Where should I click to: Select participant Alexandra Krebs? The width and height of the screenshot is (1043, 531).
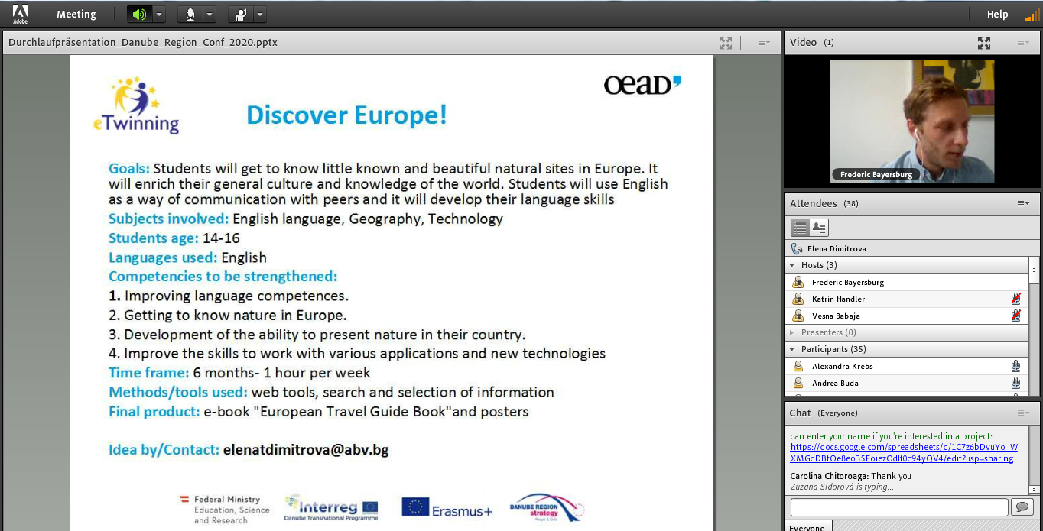pyautogui.click(x=907, y=366)
